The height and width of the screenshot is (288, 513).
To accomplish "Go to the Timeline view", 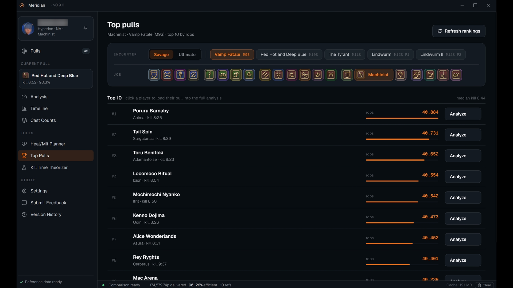I will click(x=56, y=109).
